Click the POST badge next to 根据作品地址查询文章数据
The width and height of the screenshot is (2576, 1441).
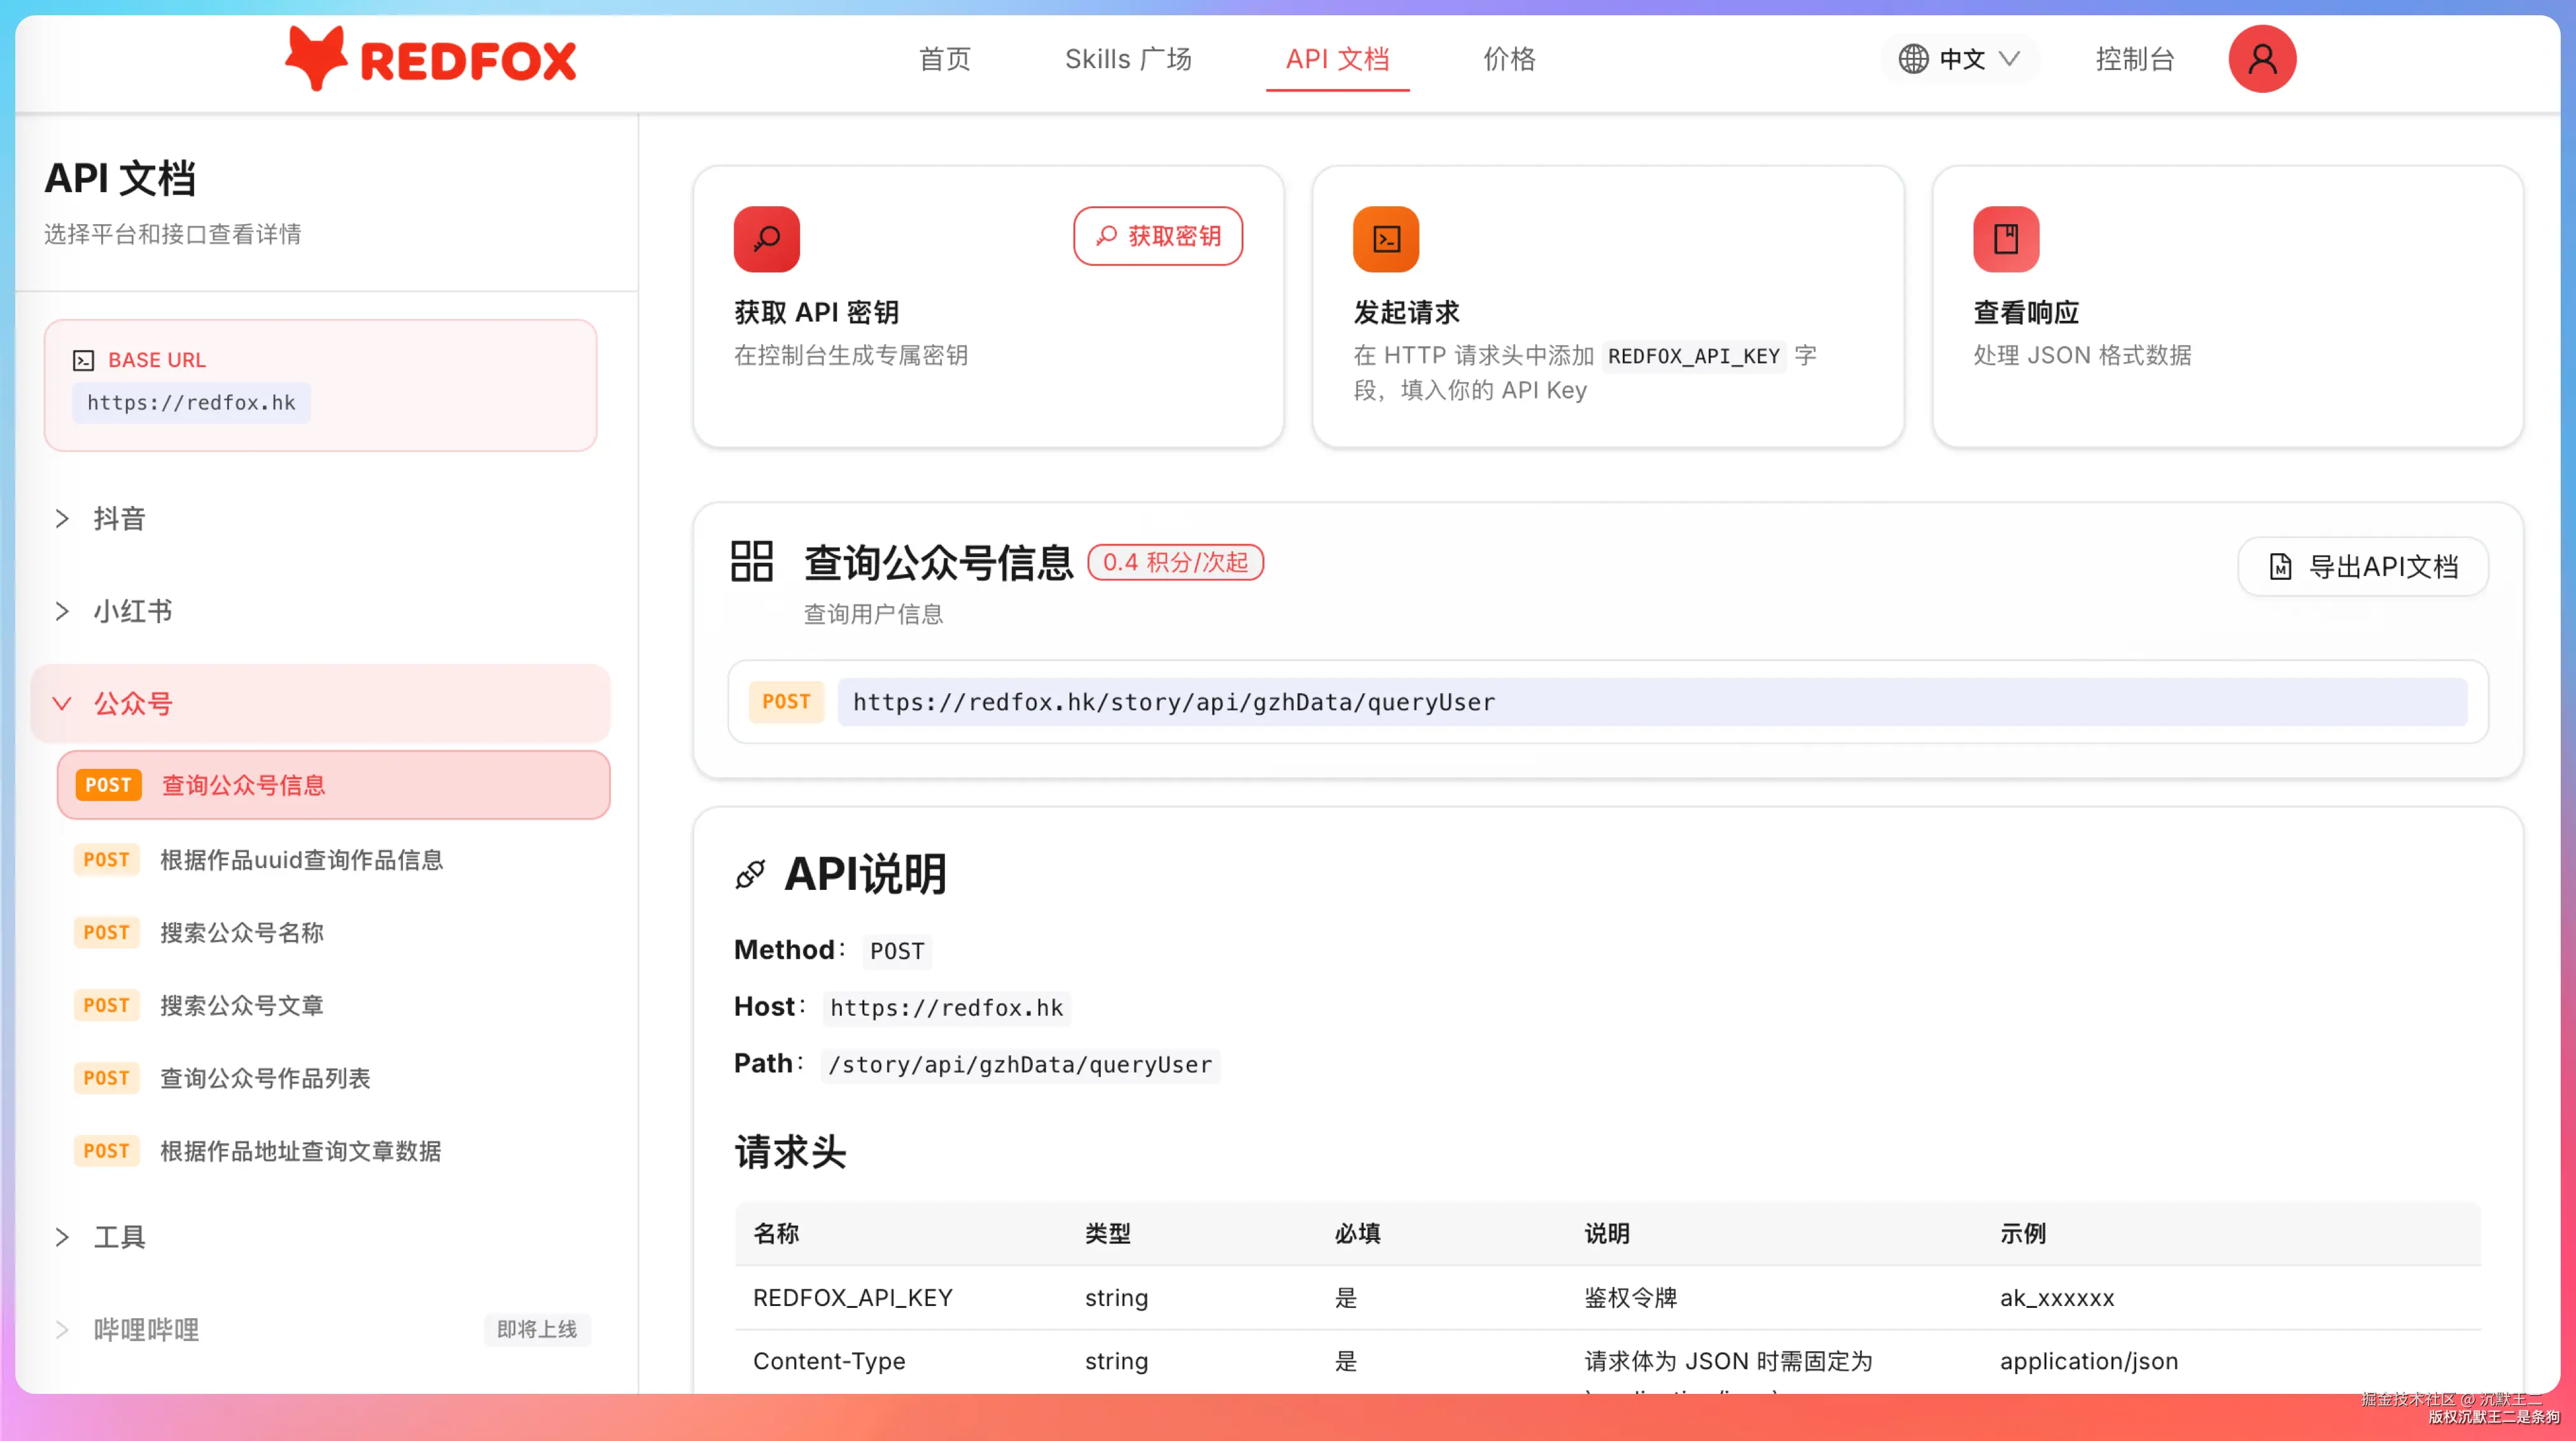click(x=106, y=1151)
